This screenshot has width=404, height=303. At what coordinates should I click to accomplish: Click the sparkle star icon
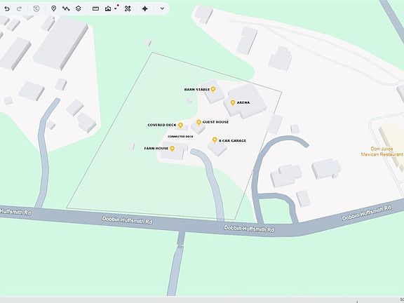[x=144, y=8]
